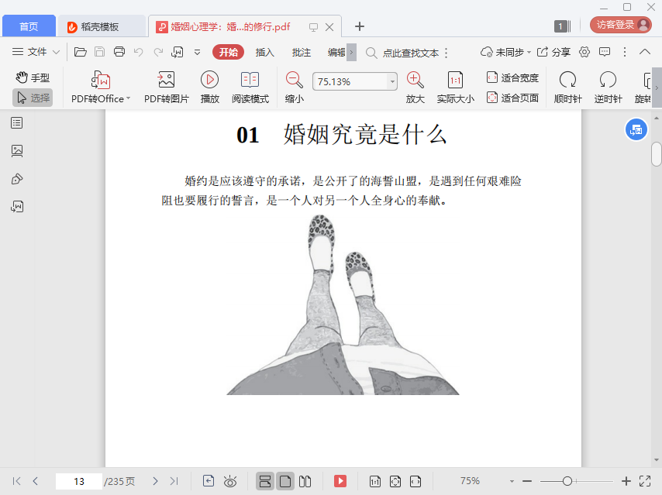The image size is (662, 495).
Task: Expand the quick access toolbar customize arrow
Action: tap(197, 53)
